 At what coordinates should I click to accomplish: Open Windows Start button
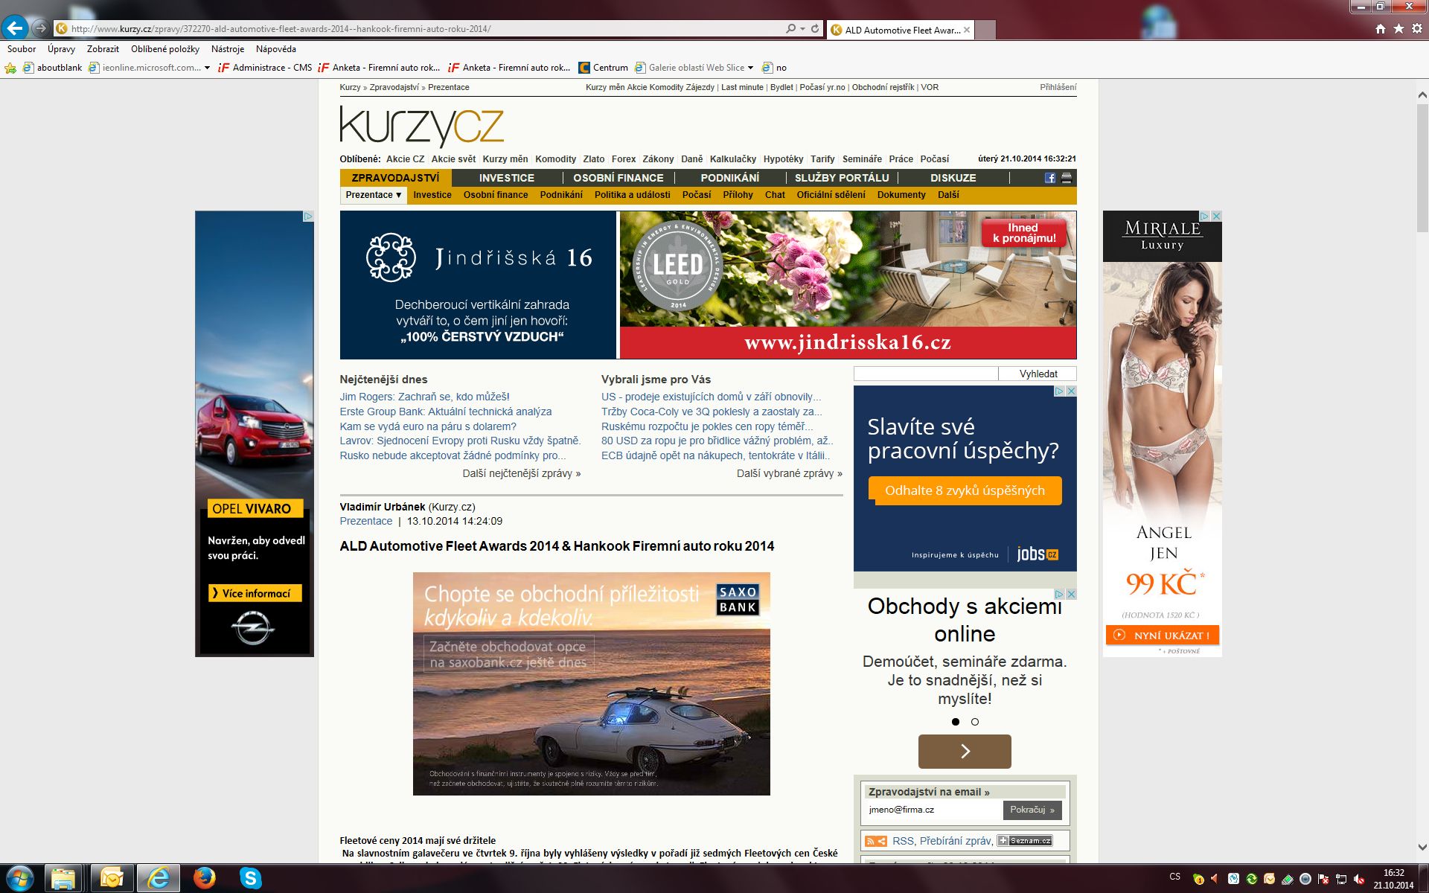pyautogui.click(x=18, y=878)
